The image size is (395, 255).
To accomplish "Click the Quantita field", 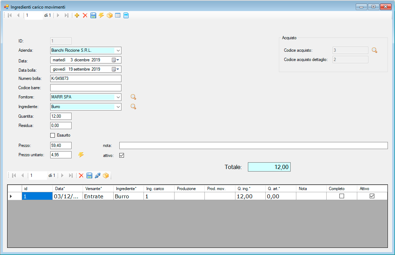I will 61,116.
